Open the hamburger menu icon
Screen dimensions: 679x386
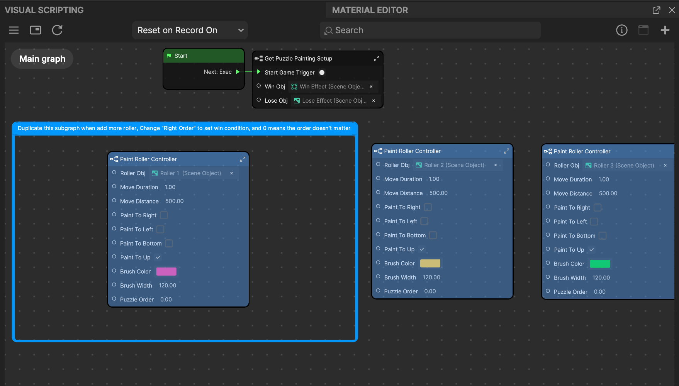click(14, 30)
